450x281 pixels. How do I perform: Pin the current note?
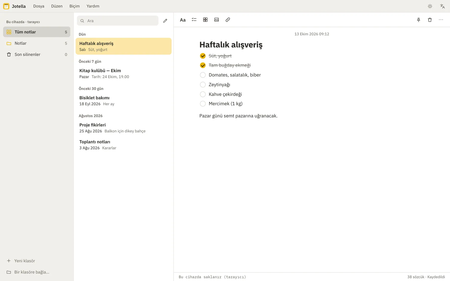[x=418, y=20]
